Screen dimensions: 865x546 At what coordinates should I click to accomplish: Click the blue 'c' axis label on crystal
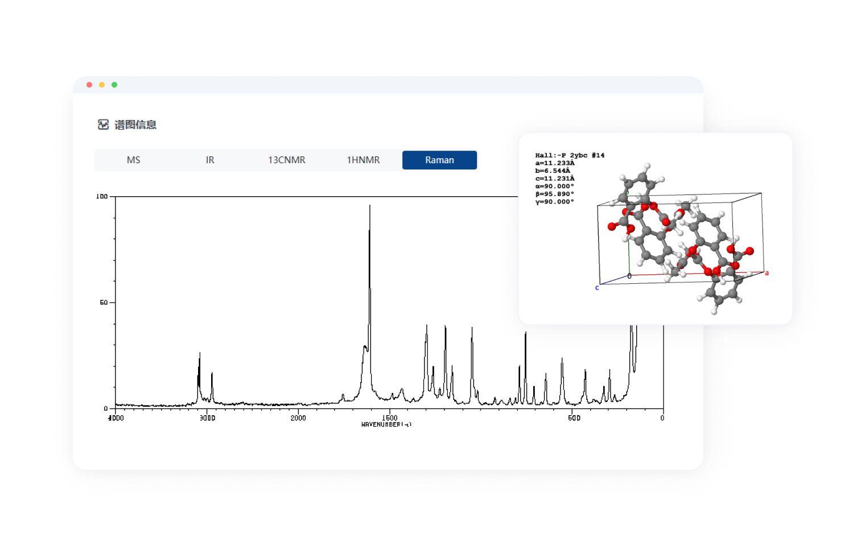point(597,288)
